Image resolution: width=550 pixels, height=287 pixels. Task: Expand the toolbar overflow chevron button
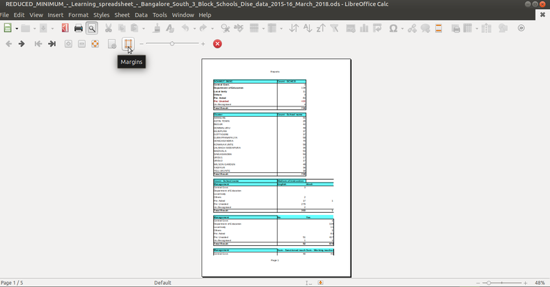pos(521,28)
